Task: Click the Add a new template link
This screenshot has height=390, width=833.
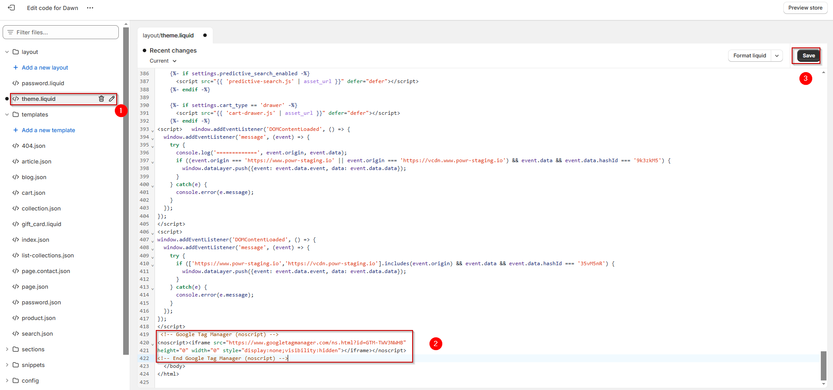Action: [48, 130]
